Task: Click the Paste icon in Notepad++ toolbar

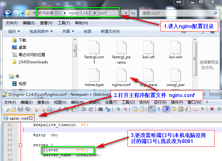Action: 74,109
